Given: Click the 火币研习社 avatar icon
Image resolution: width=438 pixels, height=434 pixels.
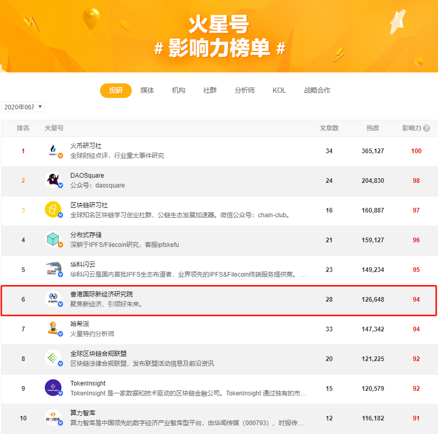Looking at the screenshot, I should 53,151.
